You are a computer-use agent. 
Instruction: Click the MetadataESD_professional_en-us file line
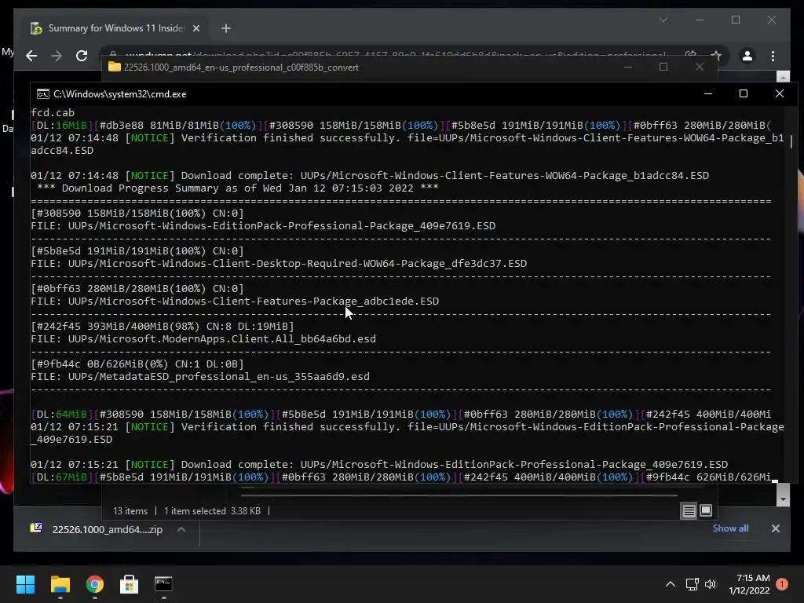coord(200,377)
